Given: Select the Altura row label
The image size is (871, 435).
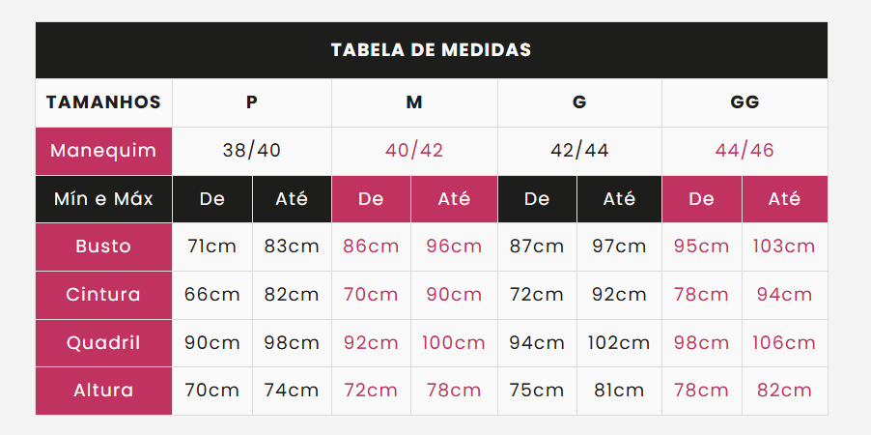Looking at the screenshot, I should 104,391.
